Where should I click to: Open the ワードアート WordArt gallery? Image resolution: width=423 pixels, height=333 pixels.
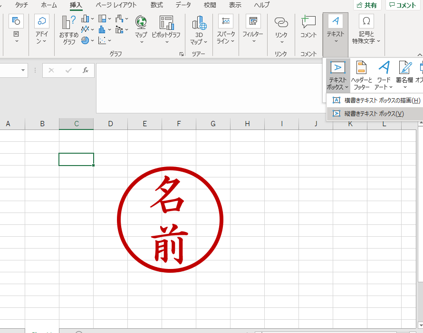(x=384, y=75)
